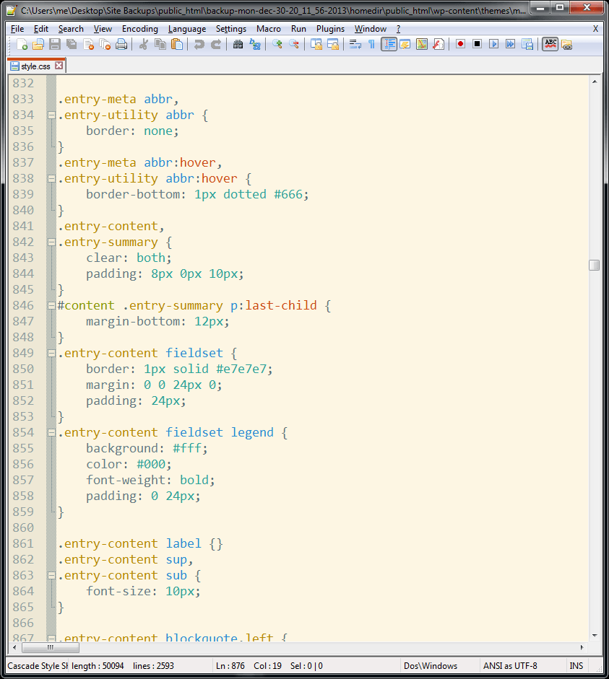Toggle the indent guide button
609x679 pixels.
389,44
